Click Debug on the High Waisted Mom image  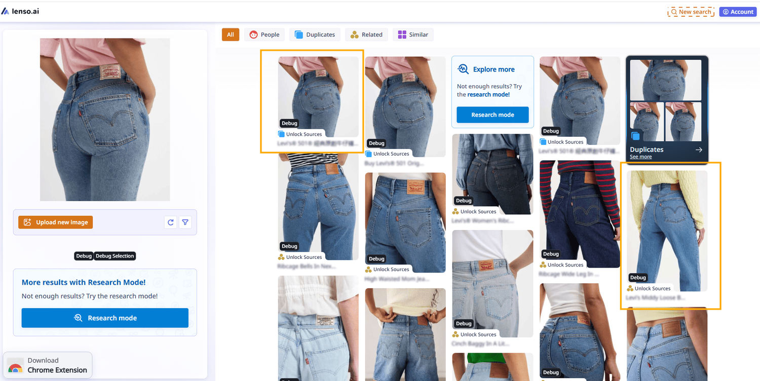376,258
